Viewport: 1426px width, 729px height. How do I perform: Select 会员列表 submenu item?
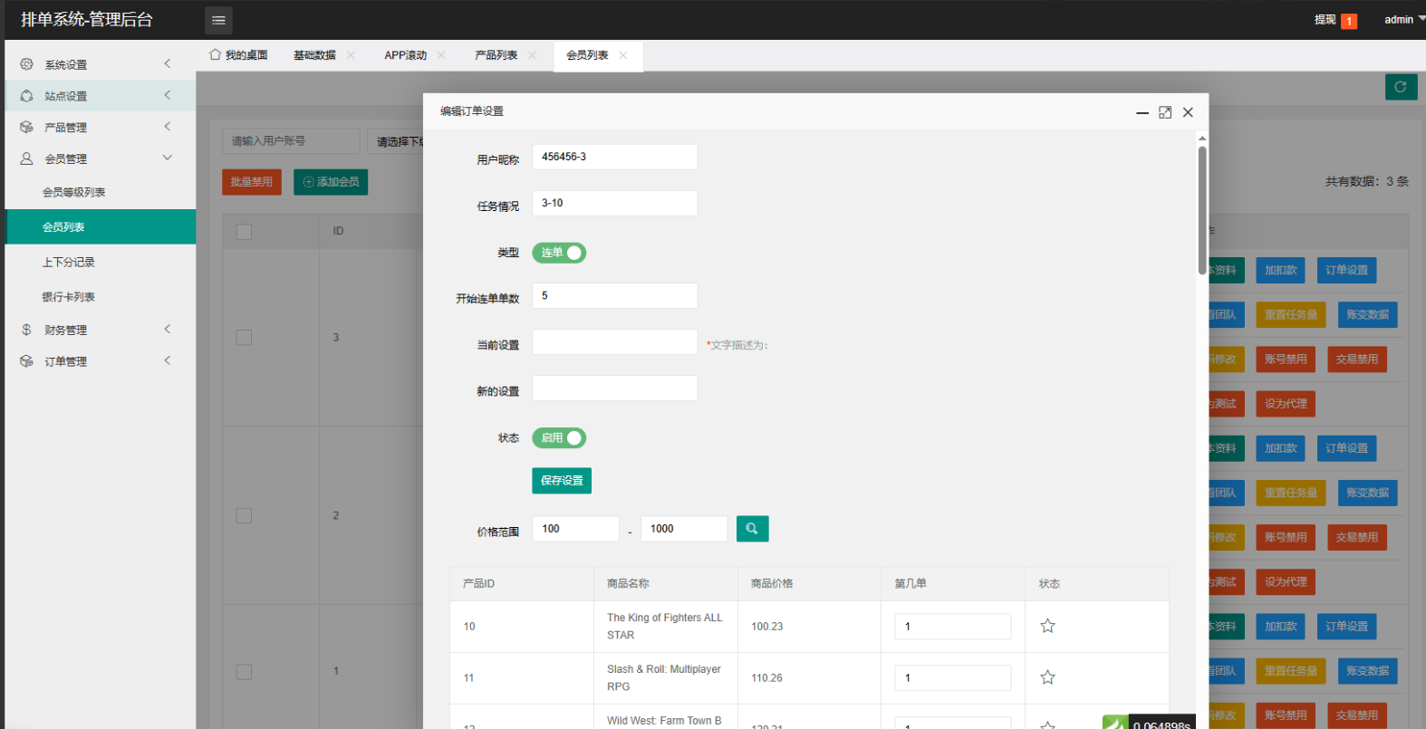click(x=101, y=226)
